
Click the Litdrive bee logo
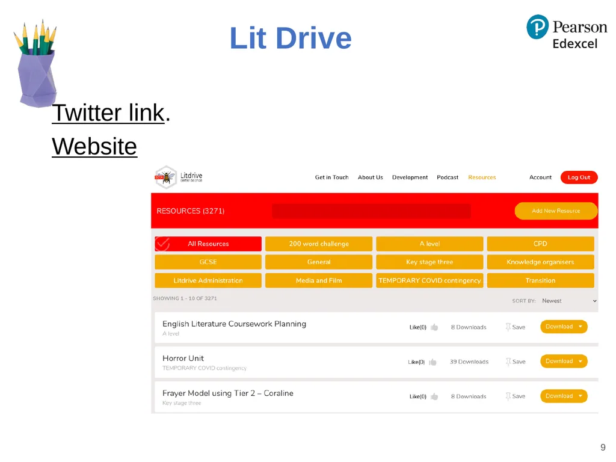[166, 177]
